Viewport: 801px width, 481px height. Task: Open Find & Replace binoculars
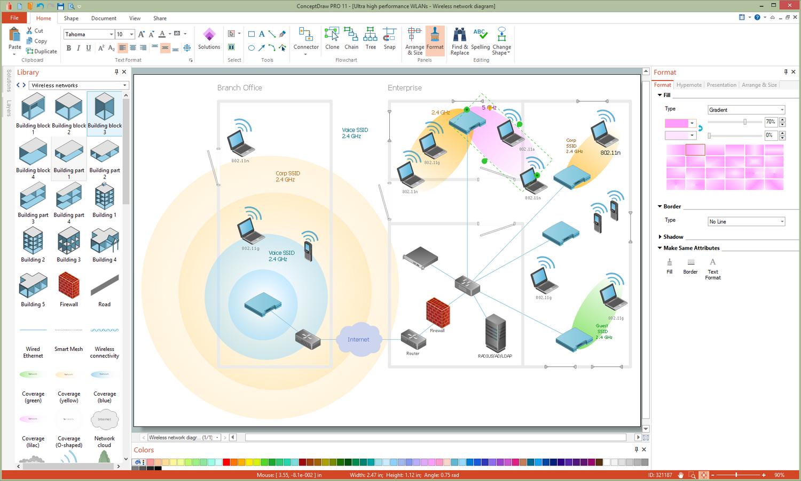pos(460,41)
